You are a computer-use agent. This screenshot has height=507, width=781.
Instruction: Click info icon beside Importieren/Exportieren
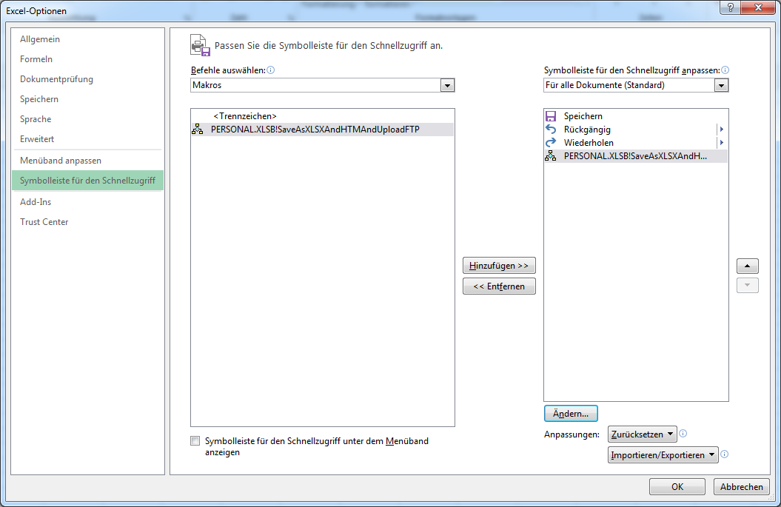tap(725, 454)
